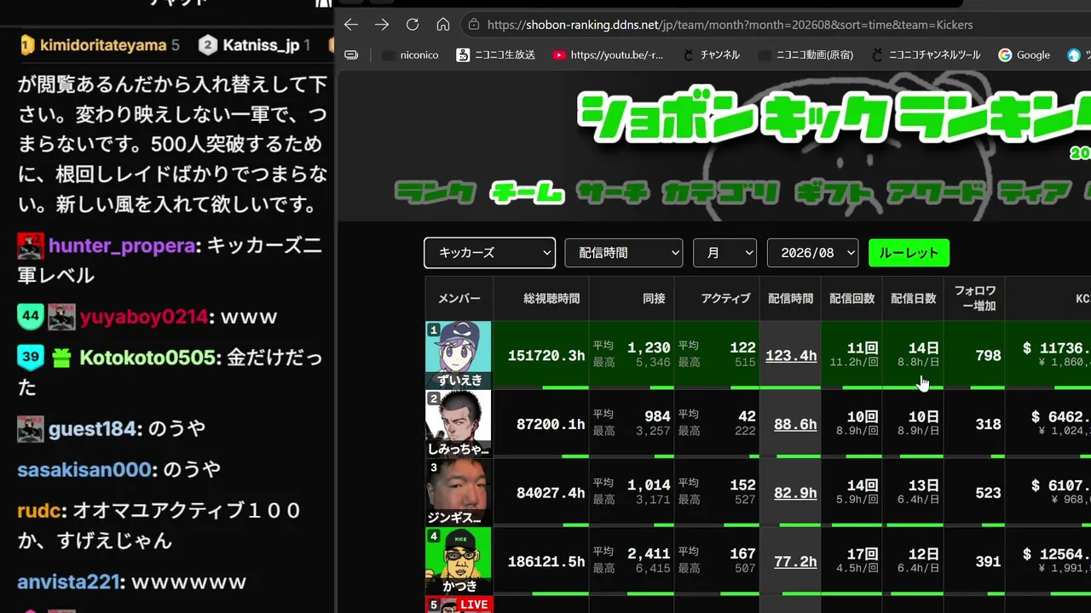
Task: Click ずいえき's rank 1 member thumbnail
Action: point(459,355)
